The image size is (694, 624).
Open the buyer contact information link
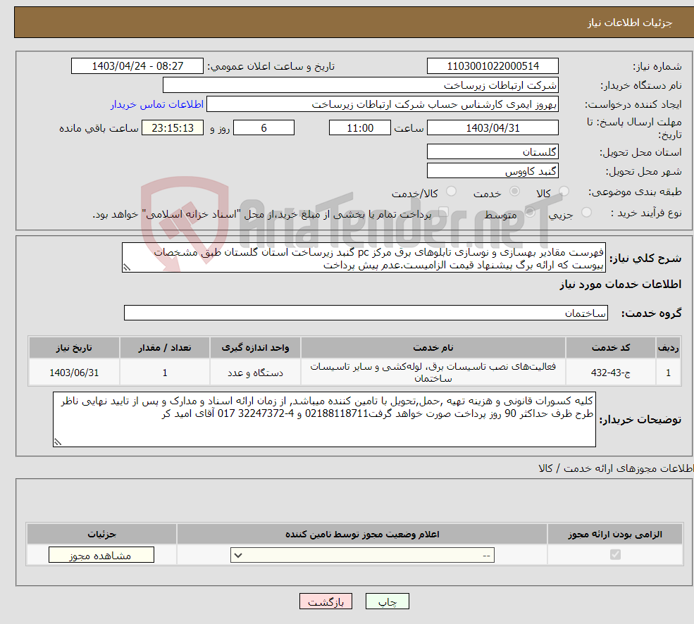(x=156, y=104)
